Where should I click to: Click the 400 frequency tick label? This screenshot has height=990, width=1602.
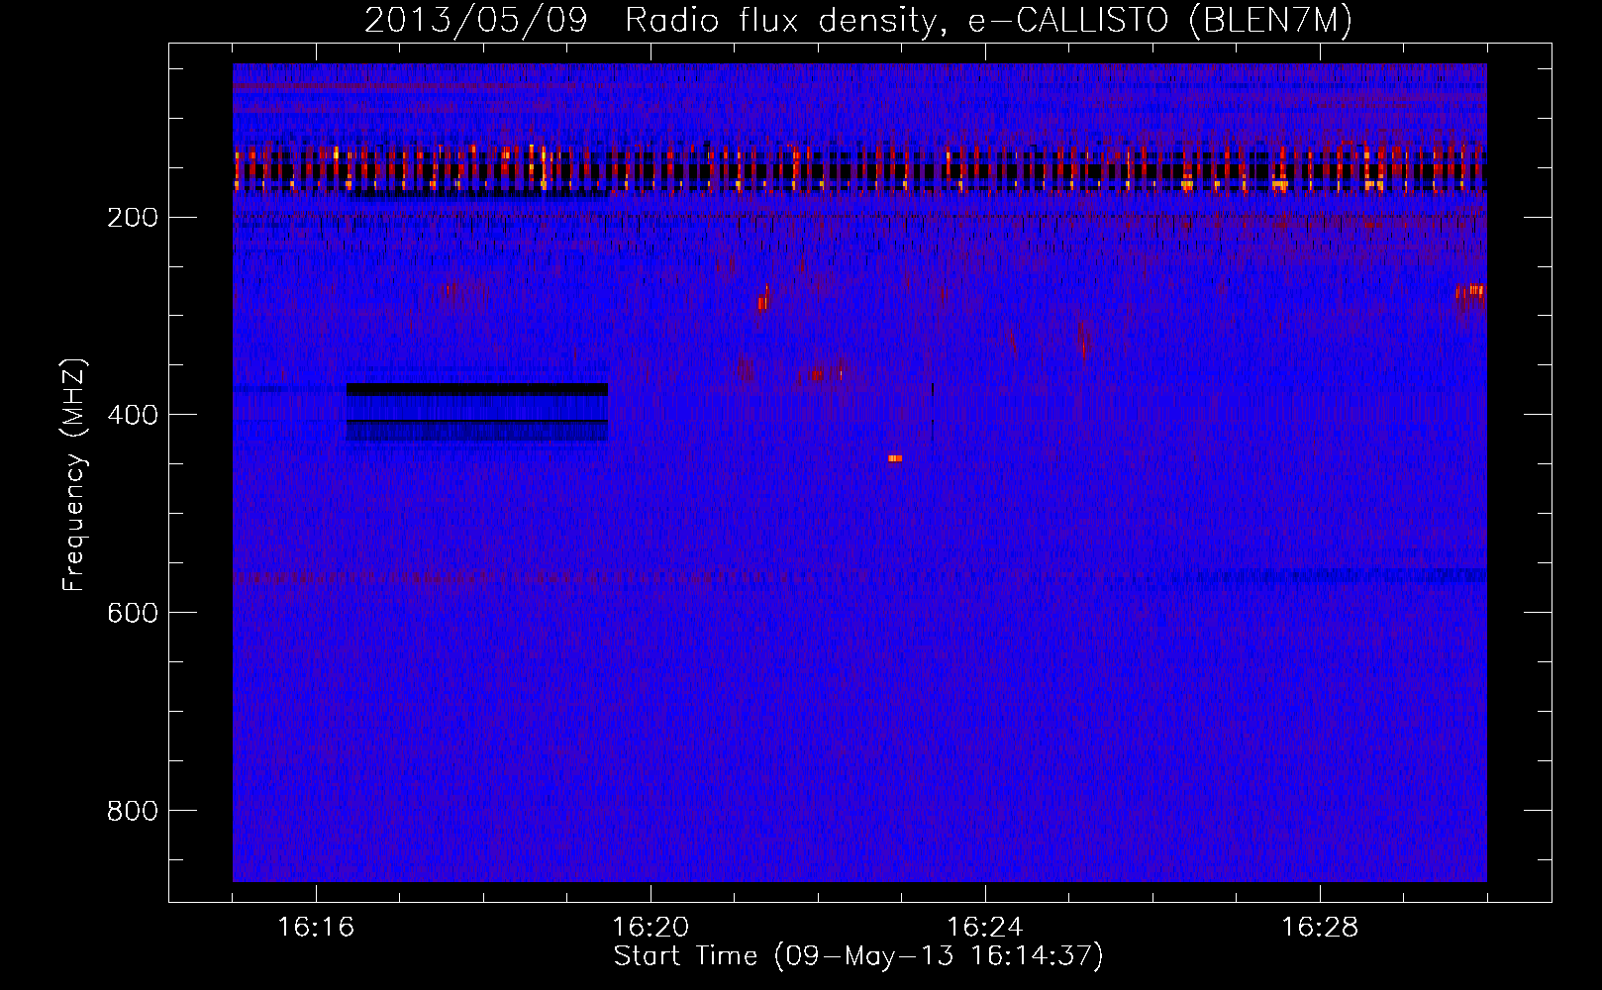133,415
